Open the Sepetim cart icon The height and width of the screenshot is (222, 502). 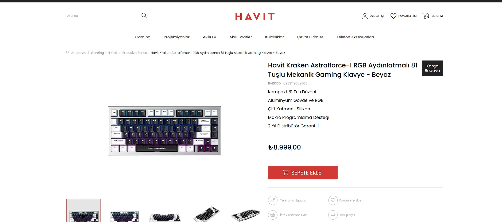pyautogui.click(x=426, y=16)
